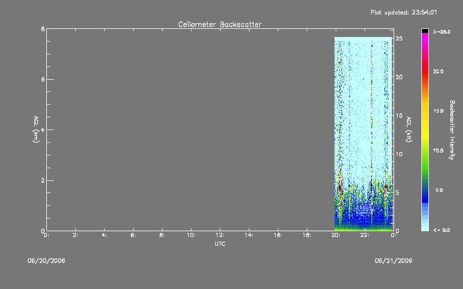Click the start date '06/20/2006' label
The width and height of the screenshot is (463, 289).
tap(46, 261)
